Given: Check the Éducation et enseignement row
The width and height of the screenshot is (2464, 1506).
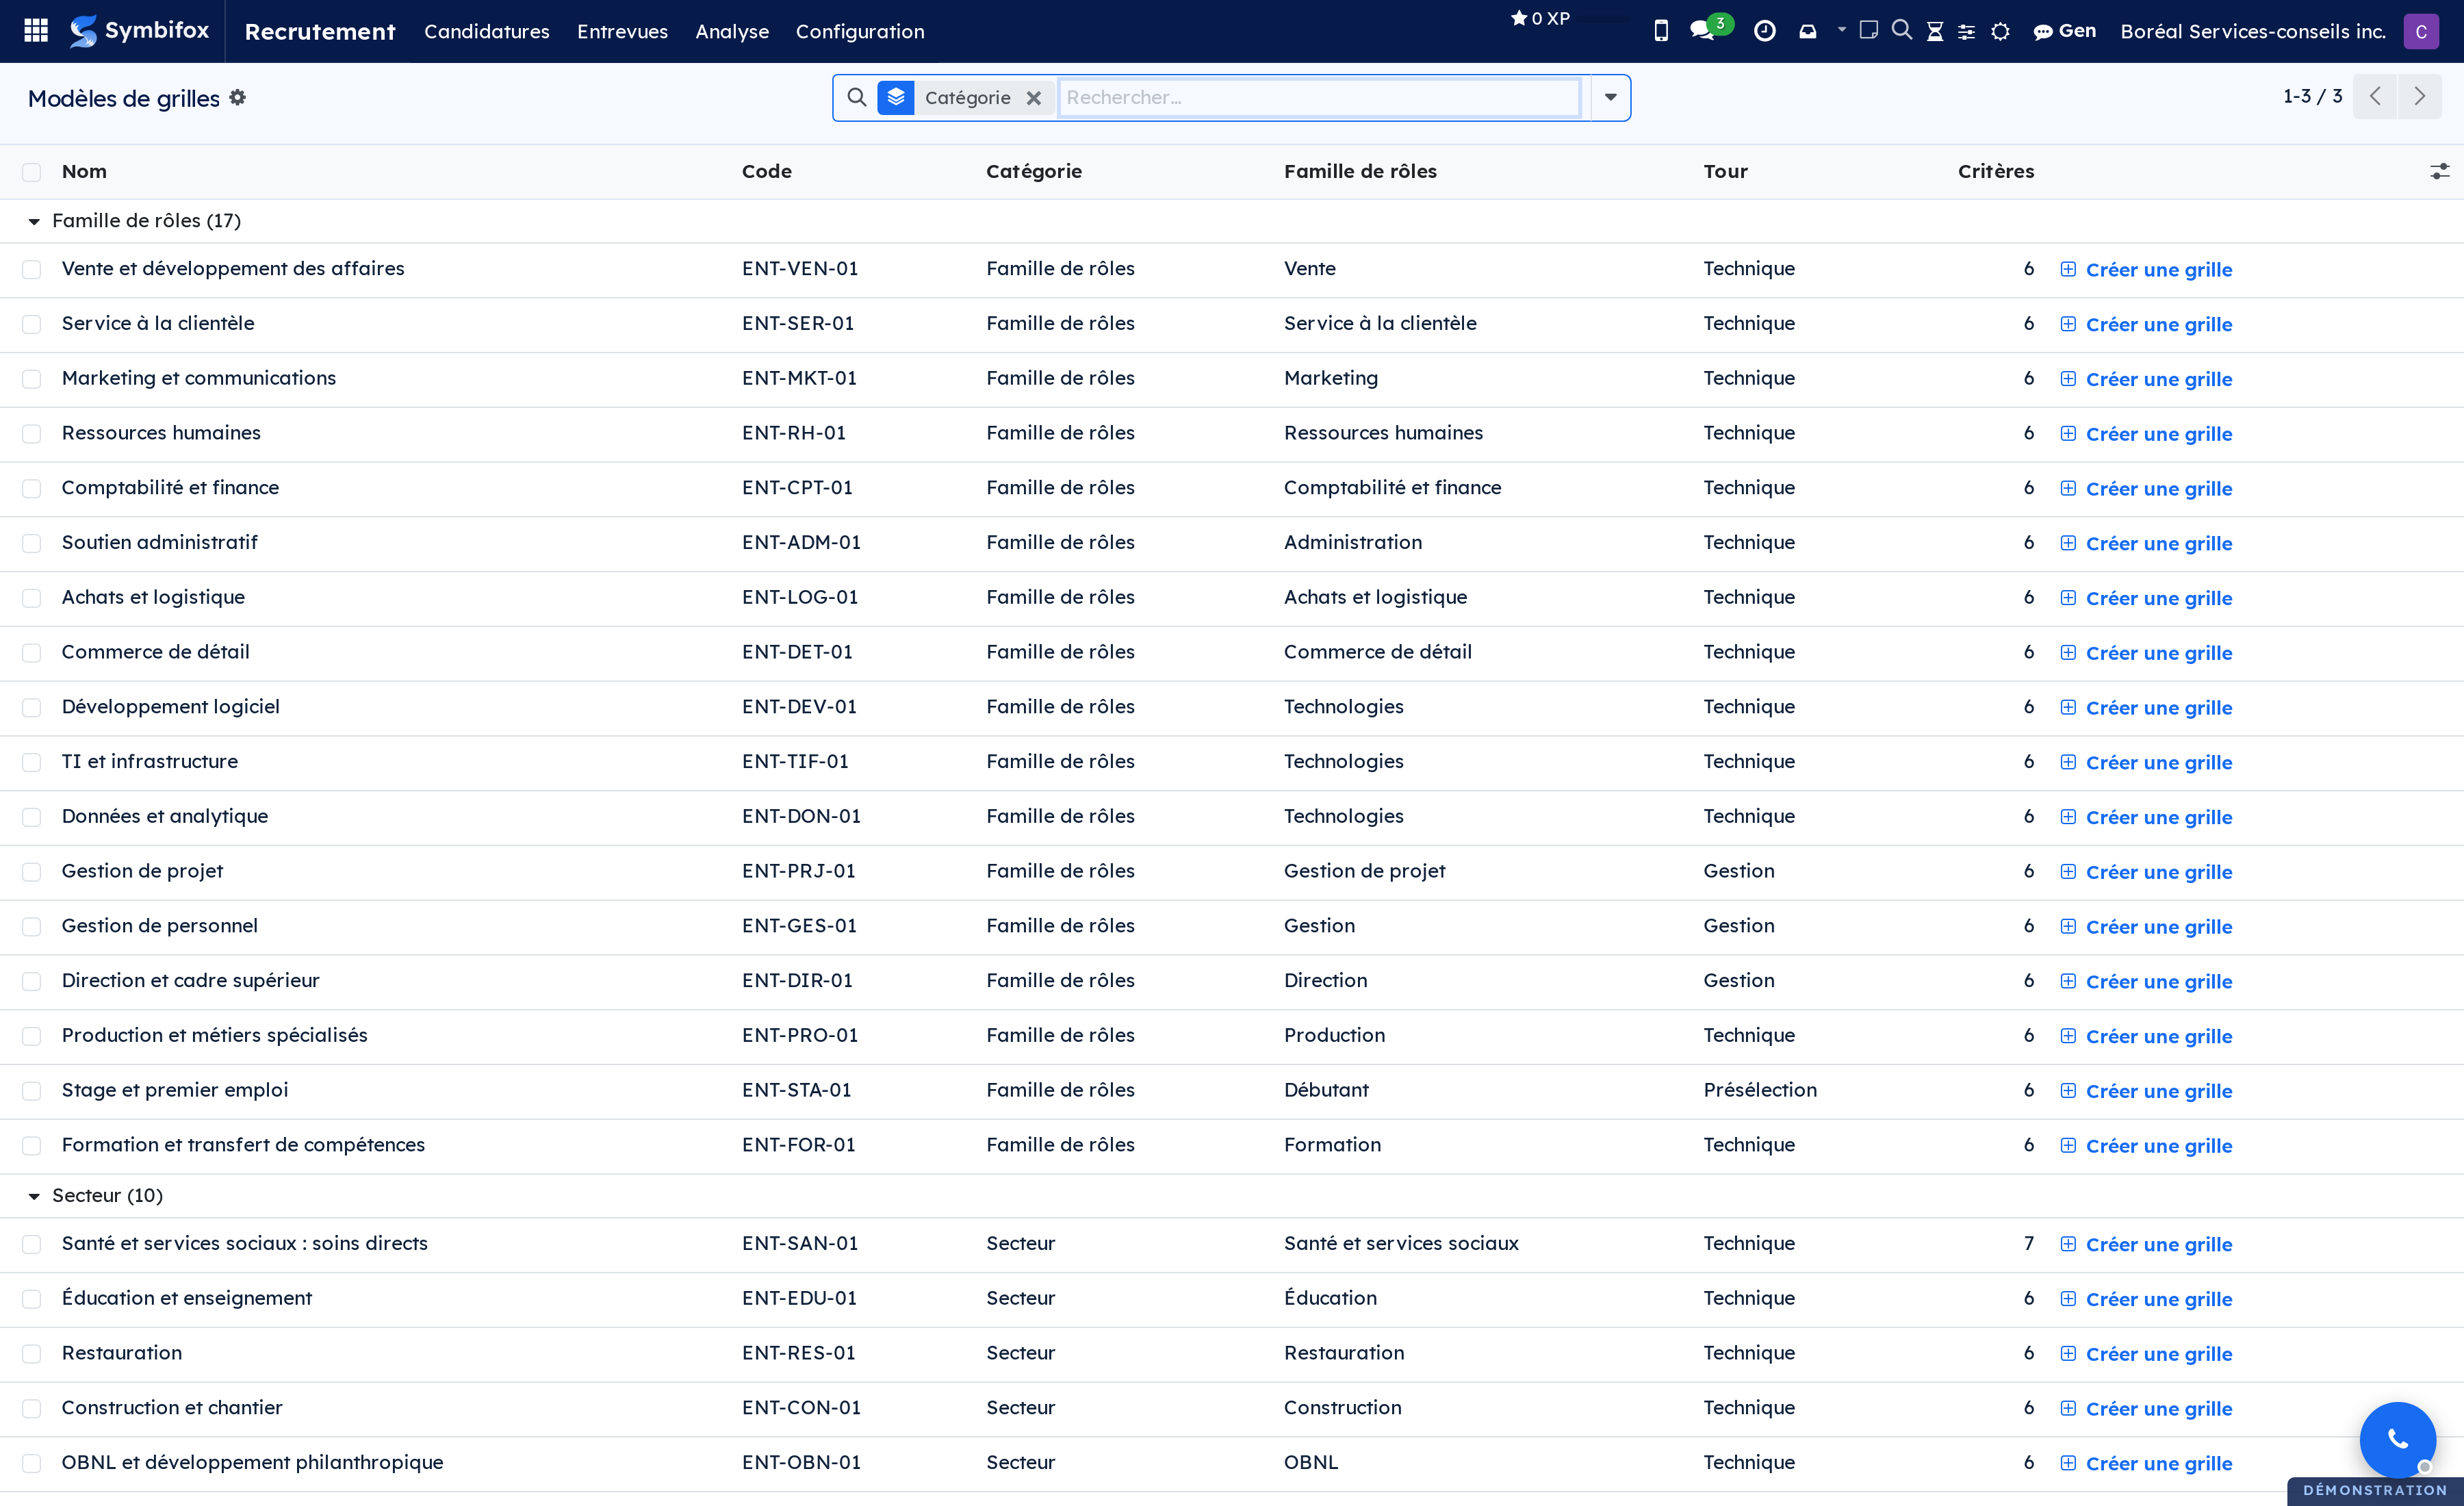Looking at the screenshot, I should coord(32,1298).
